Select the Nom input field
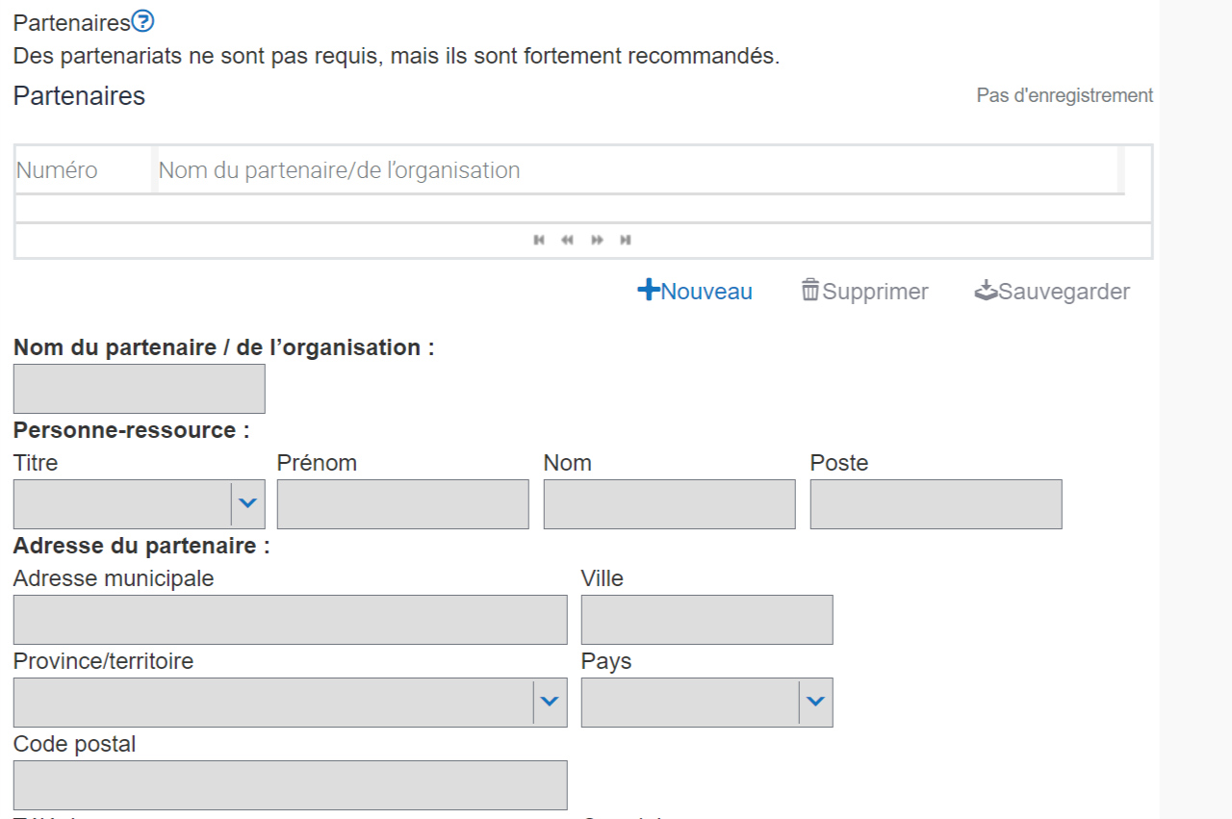Screen dimensions: 1232x819 669,504
